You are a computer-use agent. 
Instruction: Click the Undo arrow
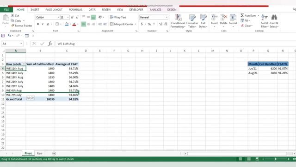(x=9, y=36)
